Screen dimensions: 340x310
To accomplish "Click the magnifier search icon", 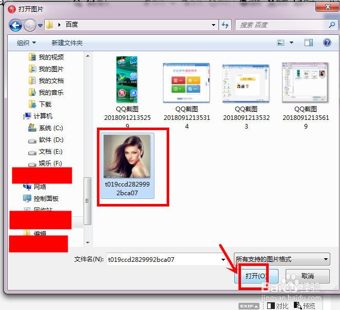I will tap(332, 25).
